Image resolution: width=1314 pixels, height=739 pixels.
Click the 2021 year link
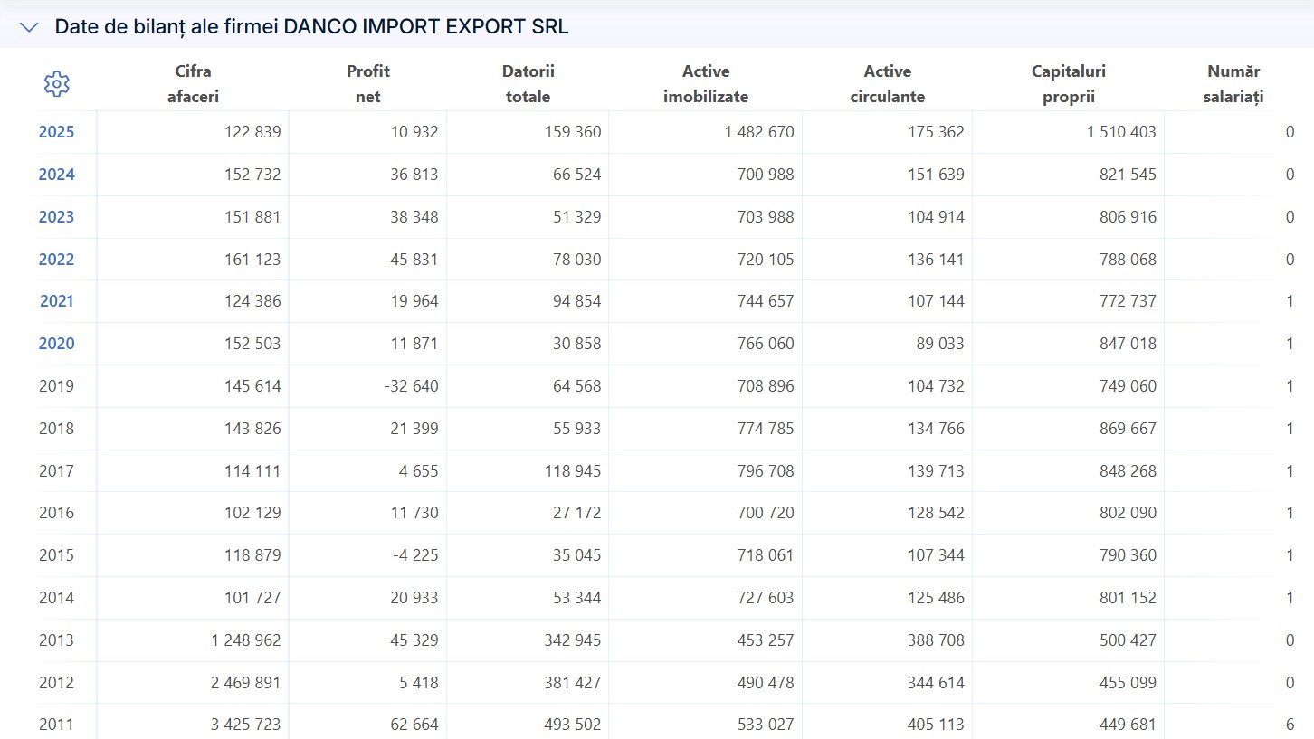56,301
